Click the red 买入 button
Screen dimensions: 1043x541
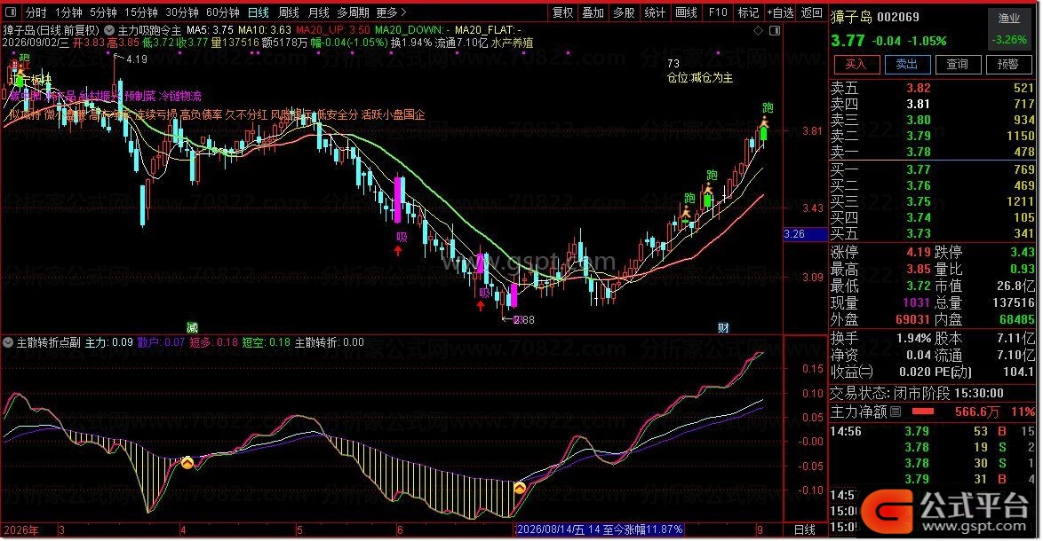click(x=856, y=65)
